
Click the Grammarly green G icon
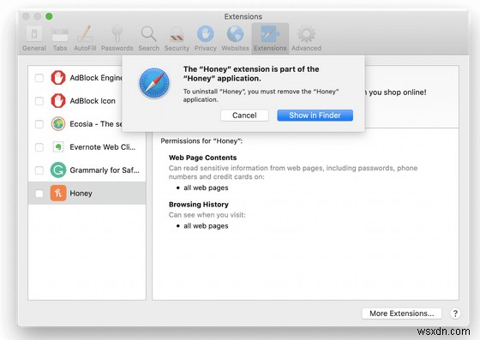[58, 170]
